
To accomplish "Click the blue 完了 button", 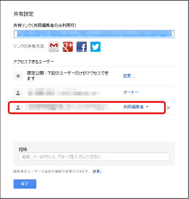I will (x=25, y=184).
